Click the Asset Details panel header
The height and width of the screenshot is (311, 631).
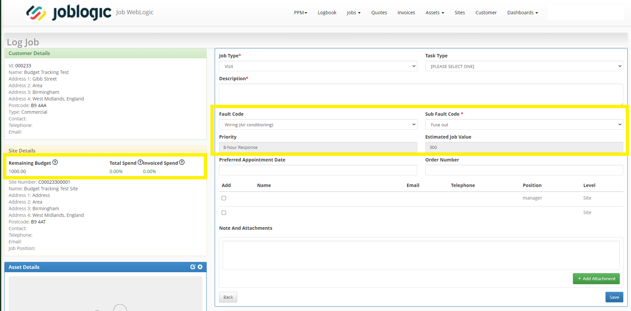(106, 267)
